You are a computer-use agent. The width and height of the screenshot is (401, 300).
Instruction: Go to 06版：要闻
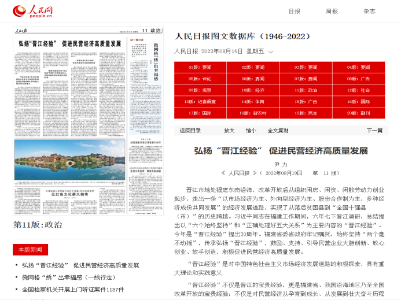click(x=253, y=79)
